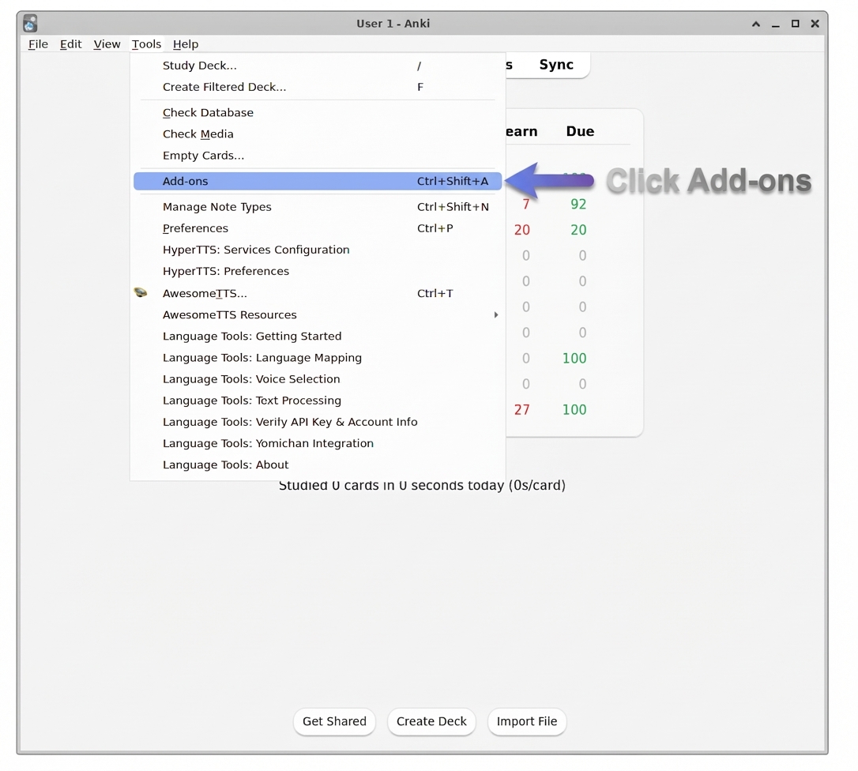Open HyperTTS: Services Configuration
The width and height of the screenshot is (858, 771).
point(256,249)
